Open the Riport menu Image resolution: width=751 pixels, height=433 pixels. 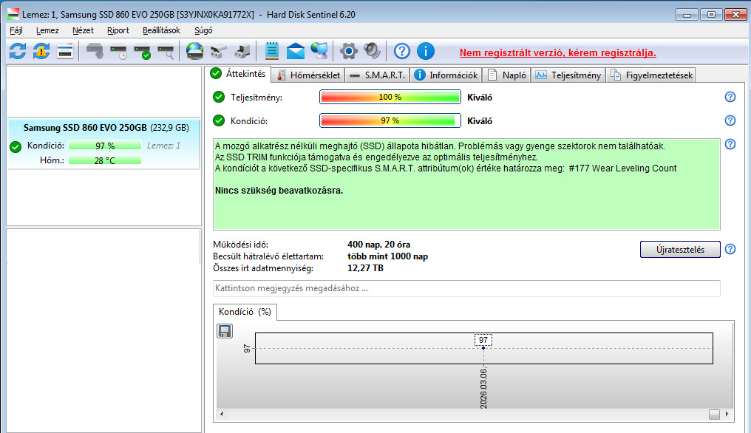click(118, 30)
